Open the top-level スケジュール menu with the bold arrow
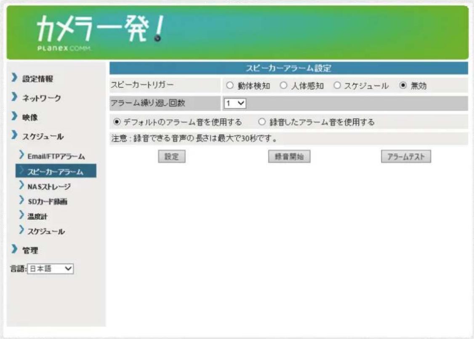 [x=43, y=137]
